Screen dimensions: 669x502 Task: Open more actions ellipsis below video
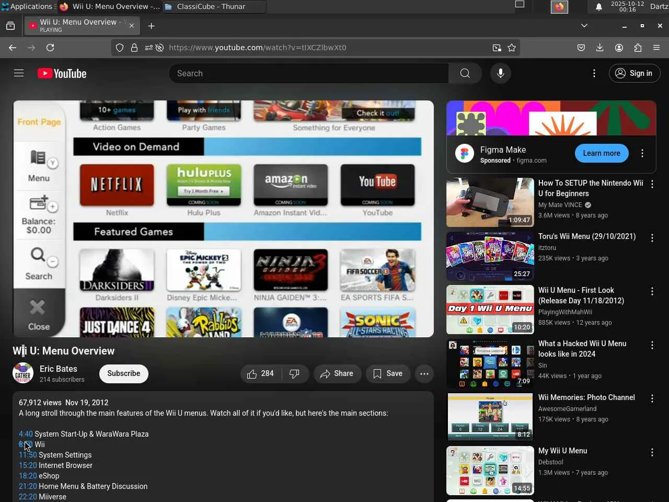click(424, 374)
